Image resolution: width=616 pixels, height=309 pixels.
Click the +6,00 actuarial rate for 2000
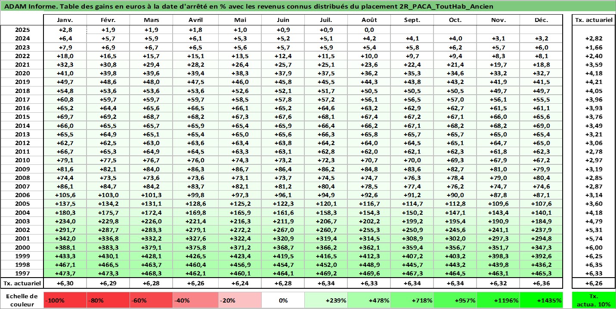click(x=594, y=247)
